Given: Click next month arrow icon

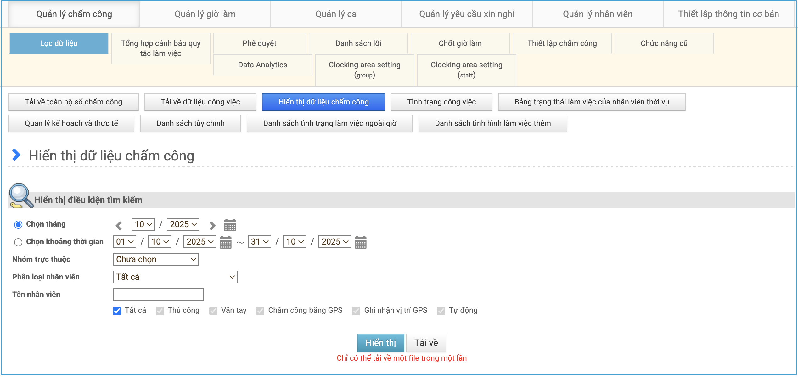Looking at the screenshot, I should 212,225.
